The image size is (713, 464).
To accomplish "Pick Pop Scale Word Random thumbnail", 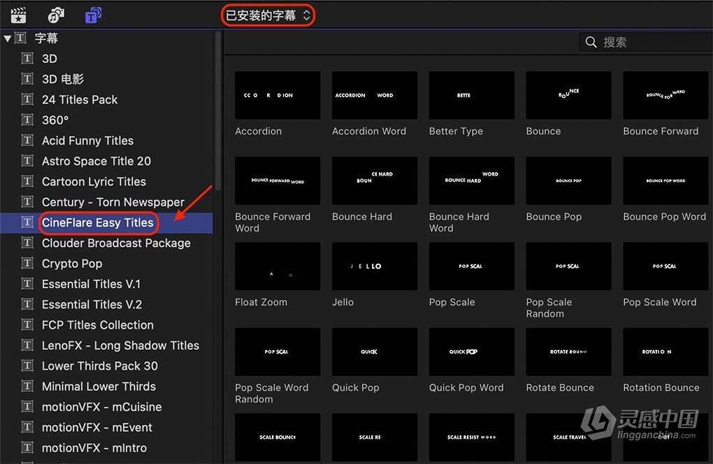I will tap(278, 352).
